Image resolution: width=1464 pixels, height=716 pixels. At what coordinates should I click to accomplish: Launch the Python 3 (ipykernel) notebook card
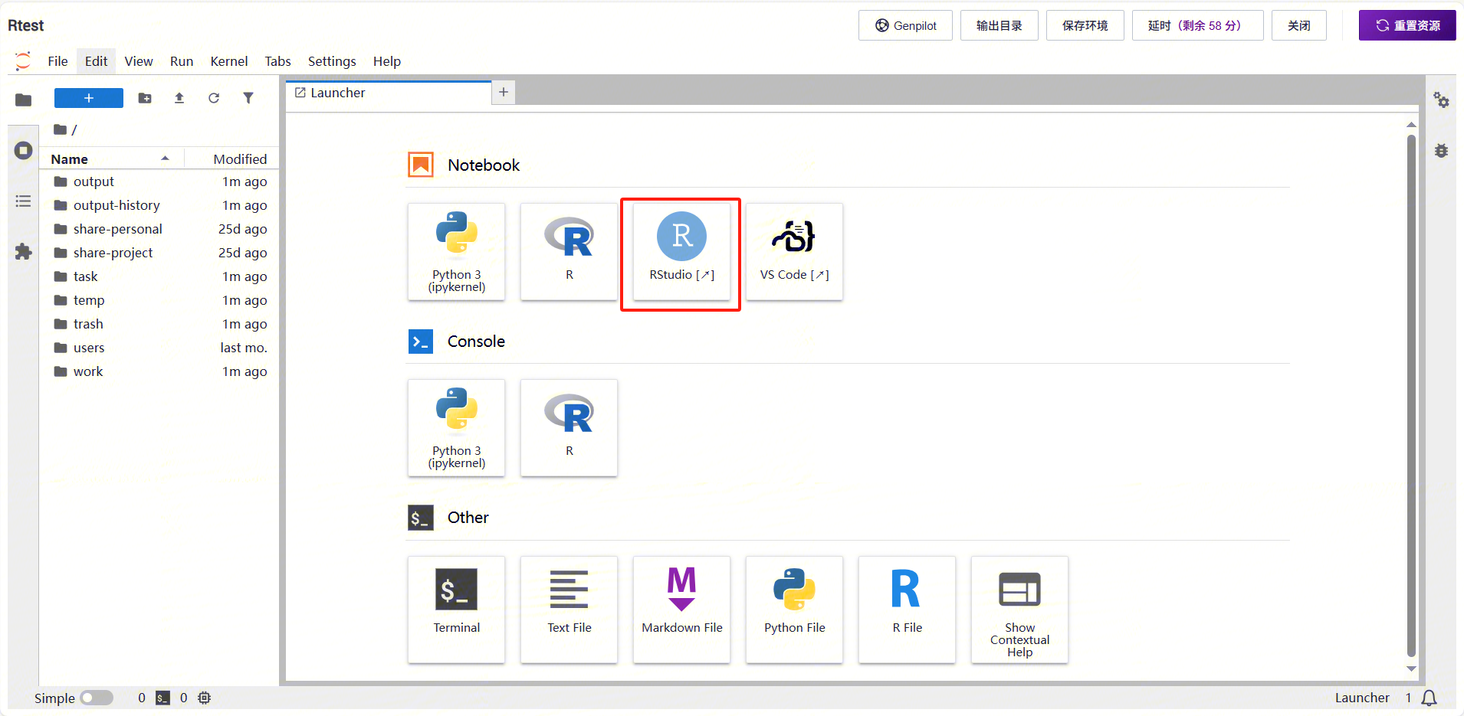coord(456,251)
